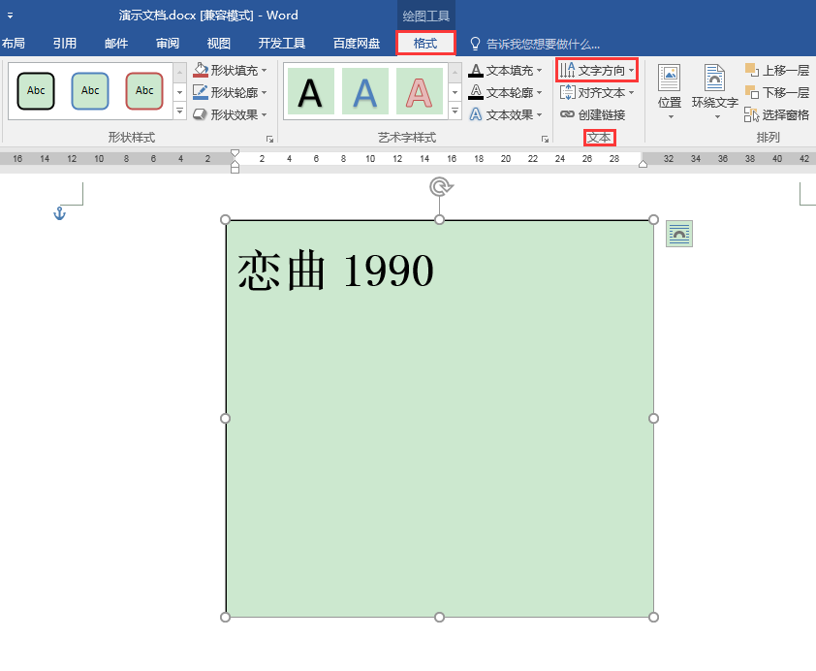Open the quick access toolbar customize arrow
This screenshot has height=671, width=816.
[x=10, y=16]
